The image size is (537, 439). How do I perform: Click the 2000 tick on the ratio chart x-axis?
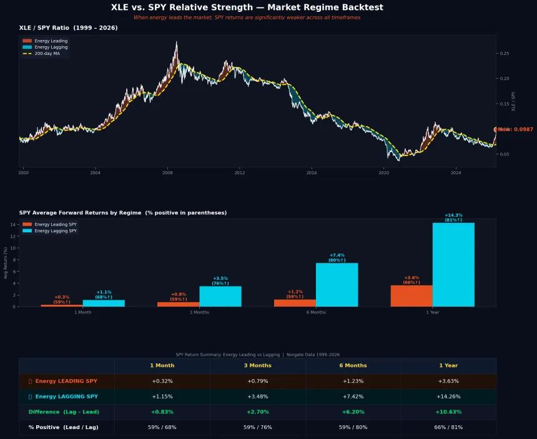click(x=23, y=173)
